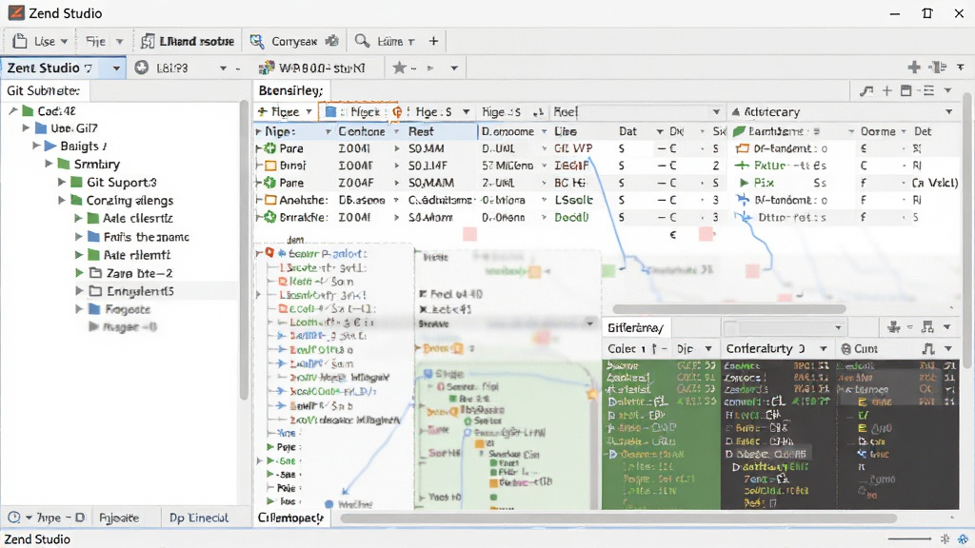Expand the Git Suport:3 folder
975x548 pixels.
pos(62,182)
